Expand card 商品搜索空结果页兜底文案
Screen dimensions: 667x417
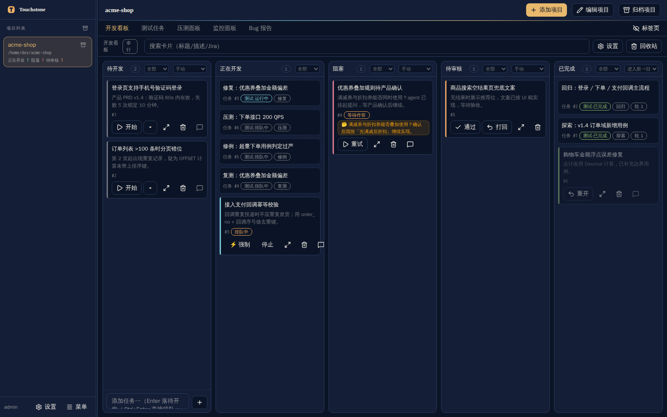tap(521, 127)
